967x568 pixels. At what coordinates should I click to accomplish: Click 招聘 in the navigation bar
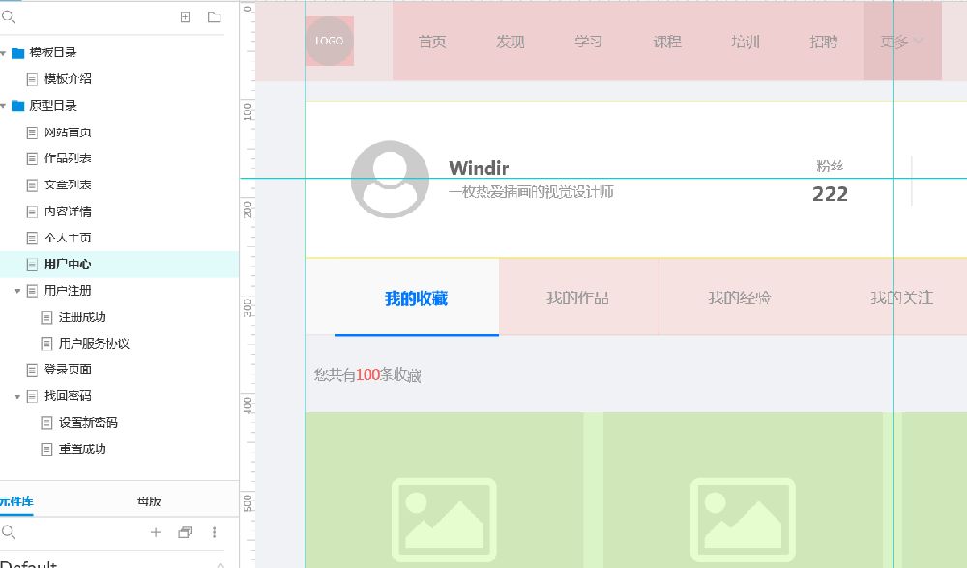pyautogui.click(x=822, y=42)
